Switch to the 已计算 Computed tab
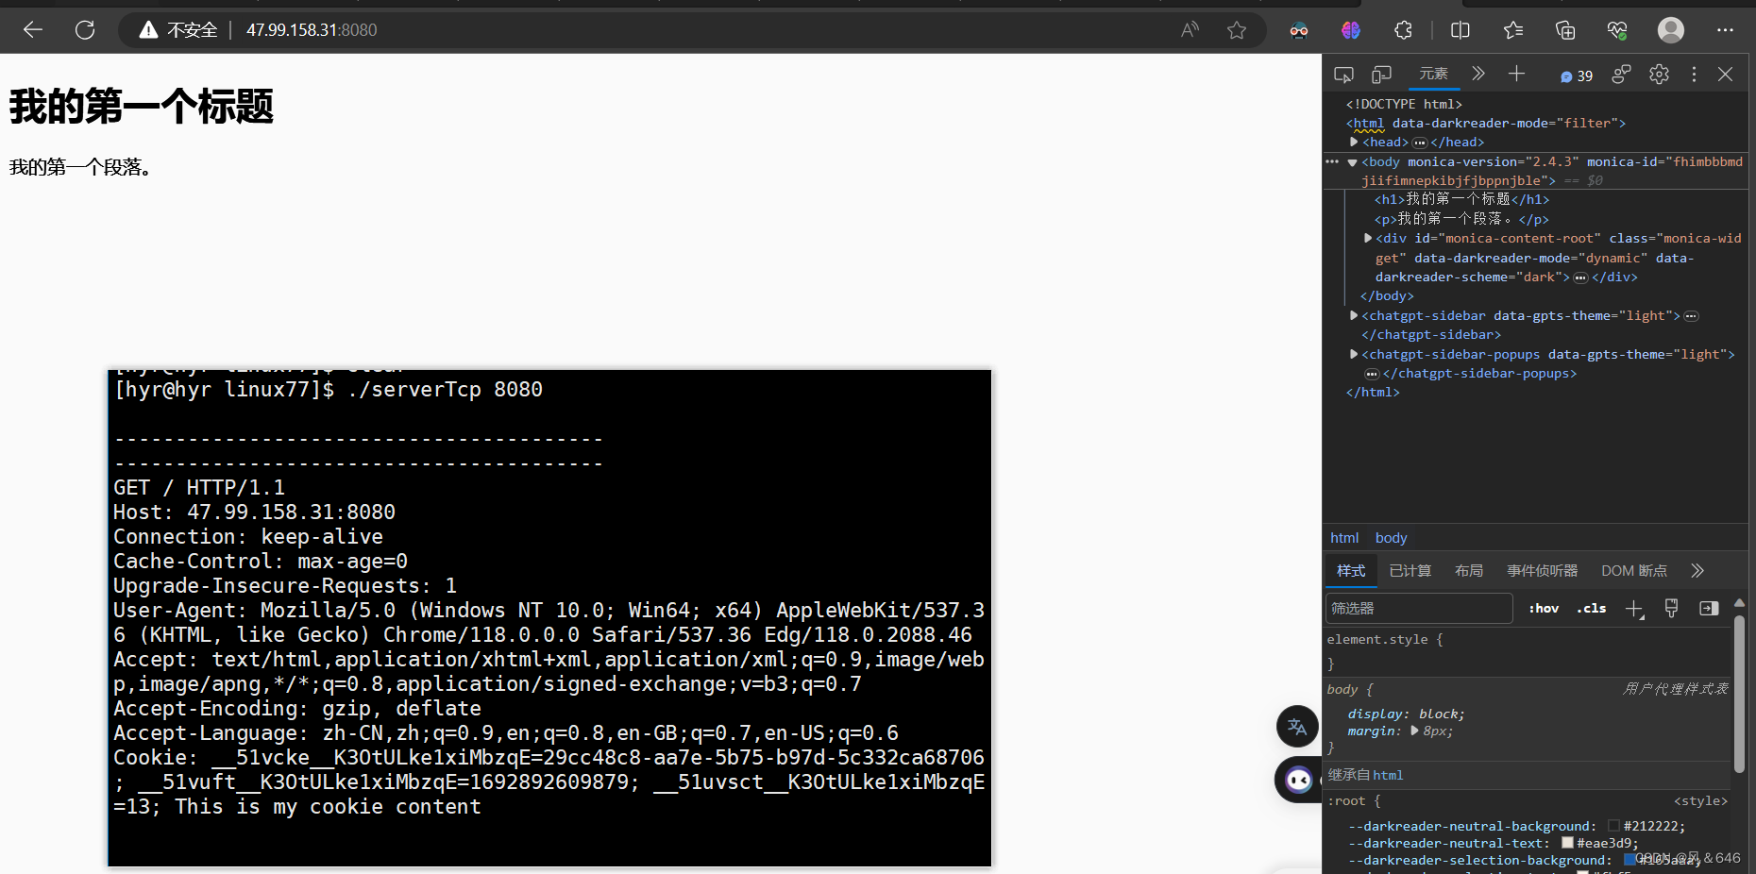This screenshot has height=874, width=1756. click(1410, 571)
